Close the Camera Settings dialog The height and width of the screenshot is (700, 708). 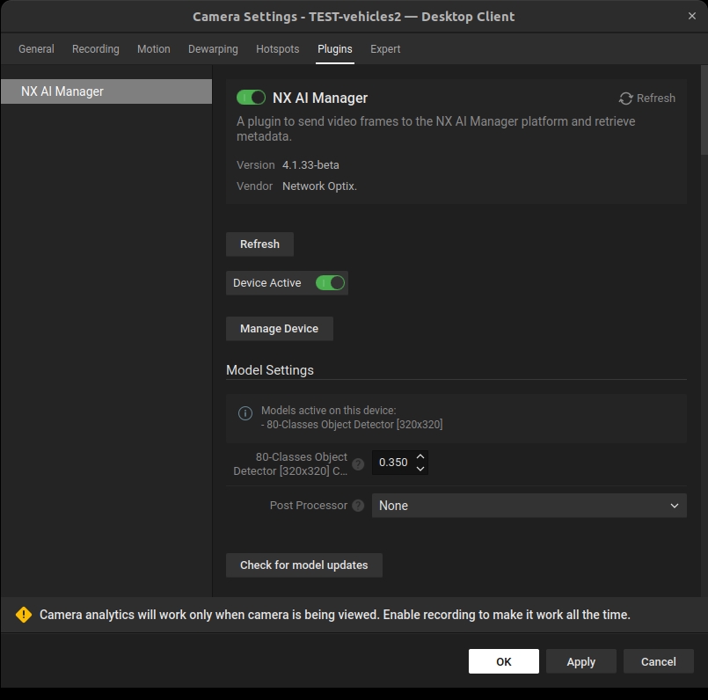pos(691,16)
